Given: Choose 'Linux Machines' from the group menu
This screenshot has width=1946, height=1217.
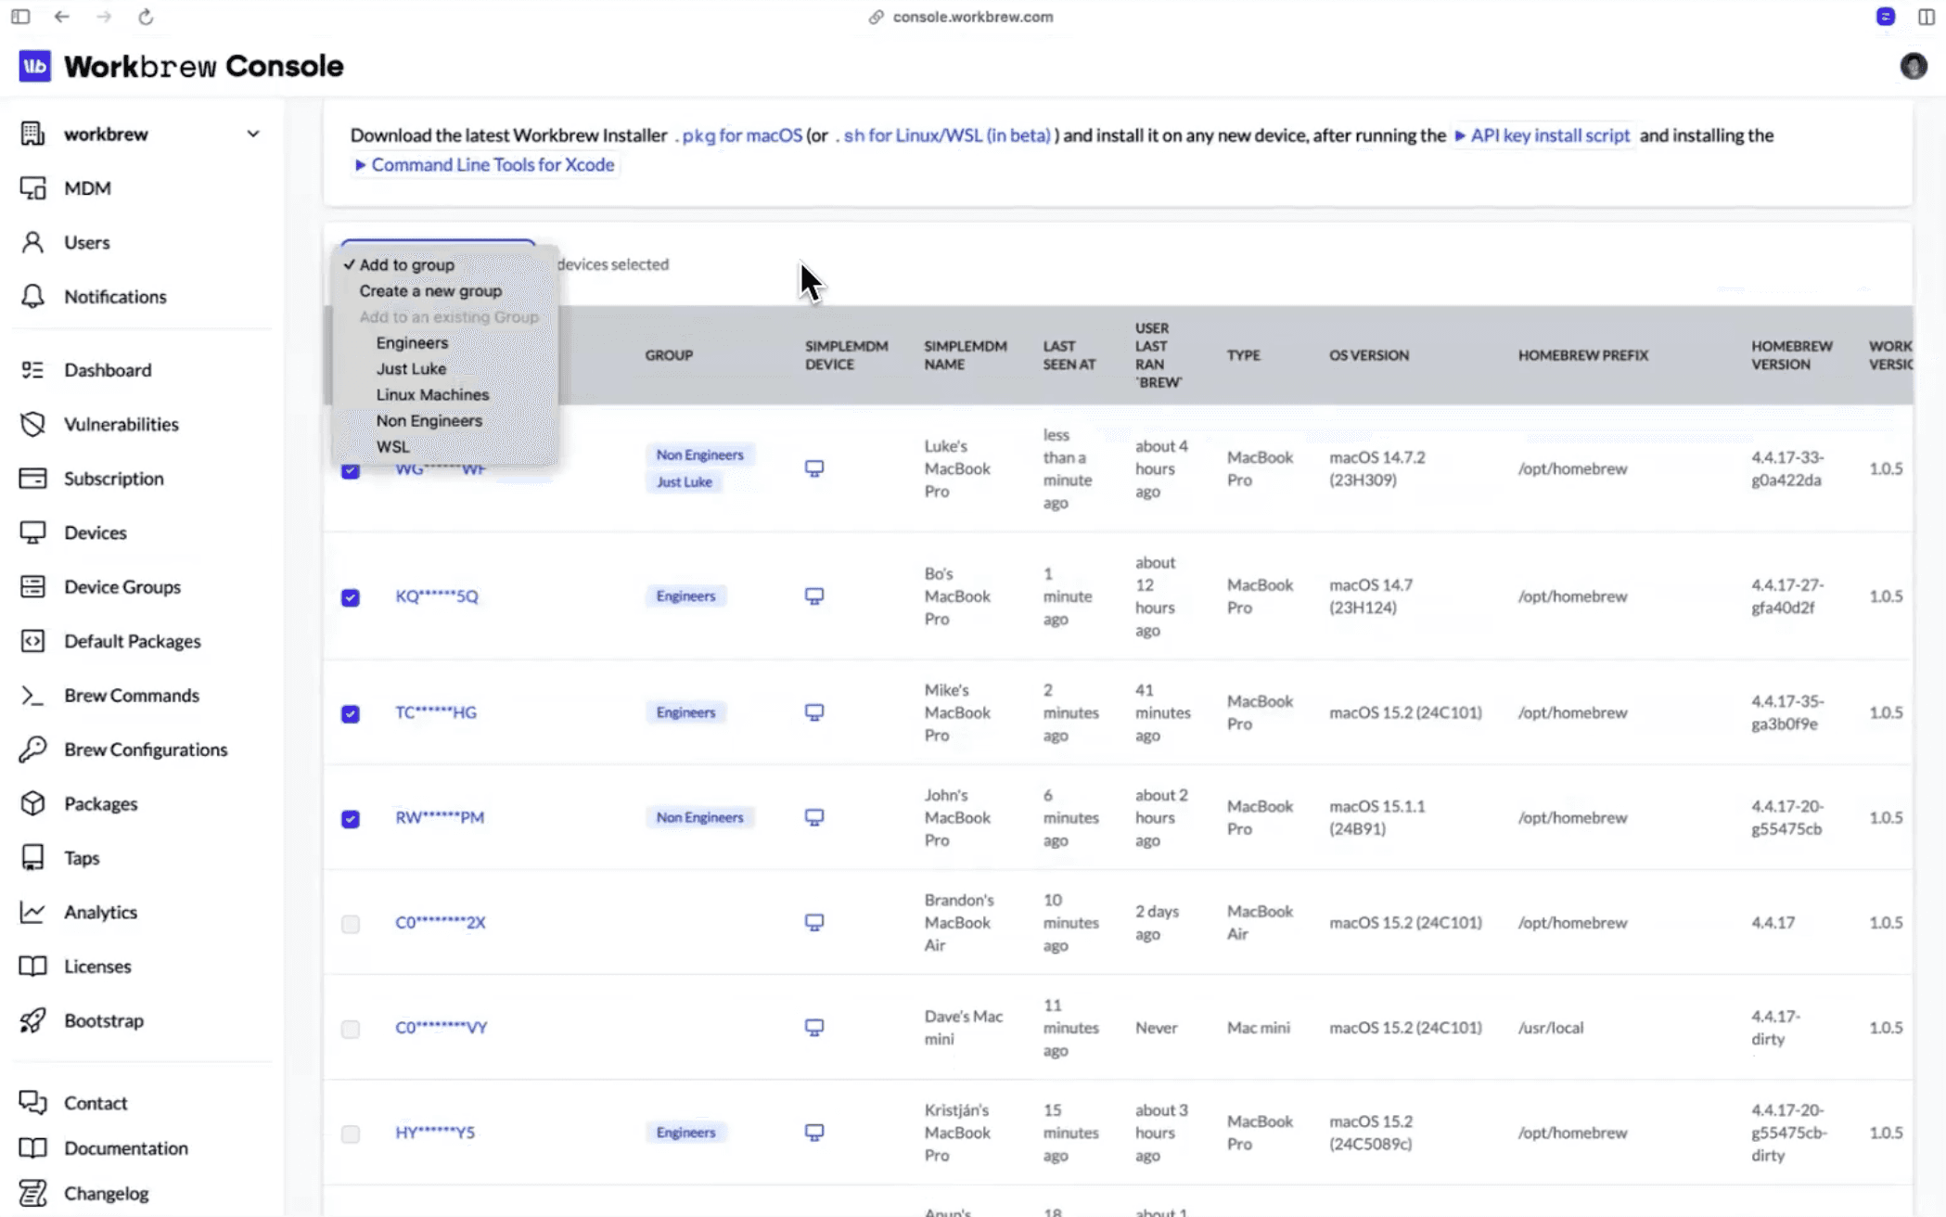Looking at the screenshot, I should click(432, 394).
